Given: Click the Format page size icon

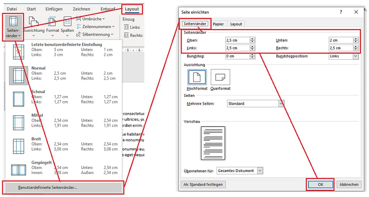Looking at the screenshot, I should point(52,26).
